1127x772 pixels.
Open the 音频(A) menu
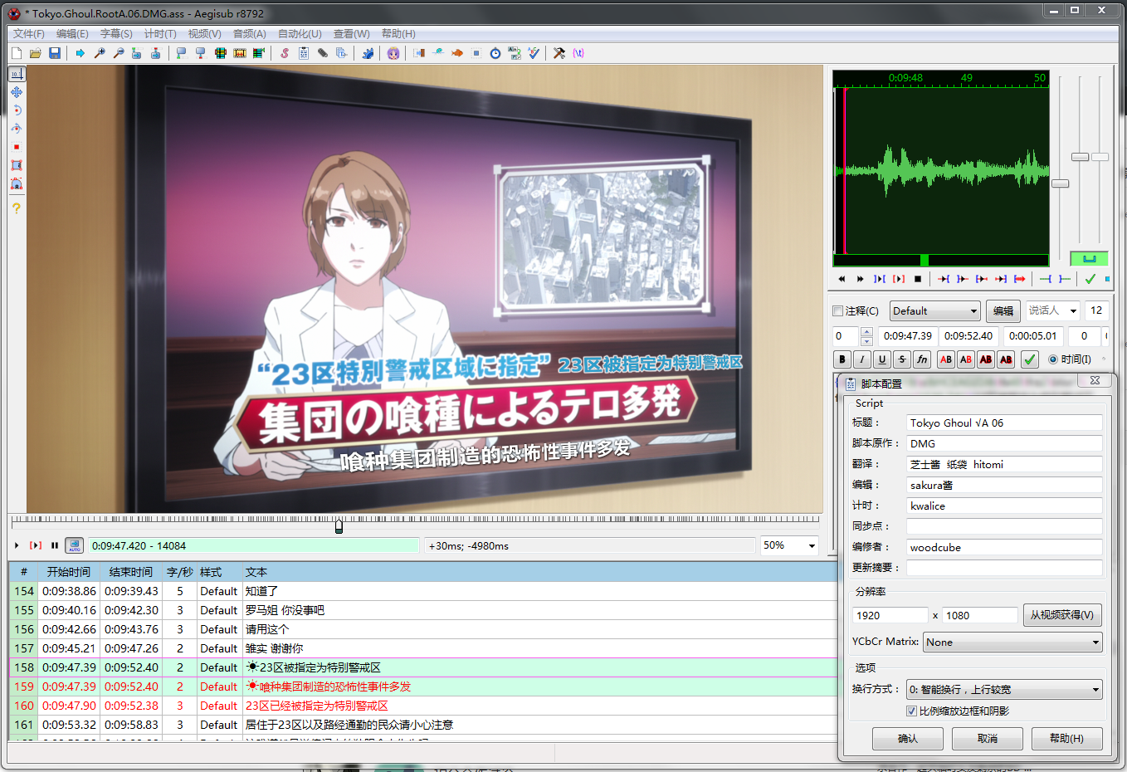tap(249, 34)
